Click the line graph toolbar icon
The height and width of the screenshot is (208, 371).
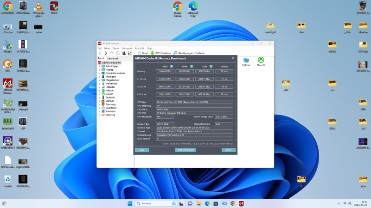pos(130,53)
